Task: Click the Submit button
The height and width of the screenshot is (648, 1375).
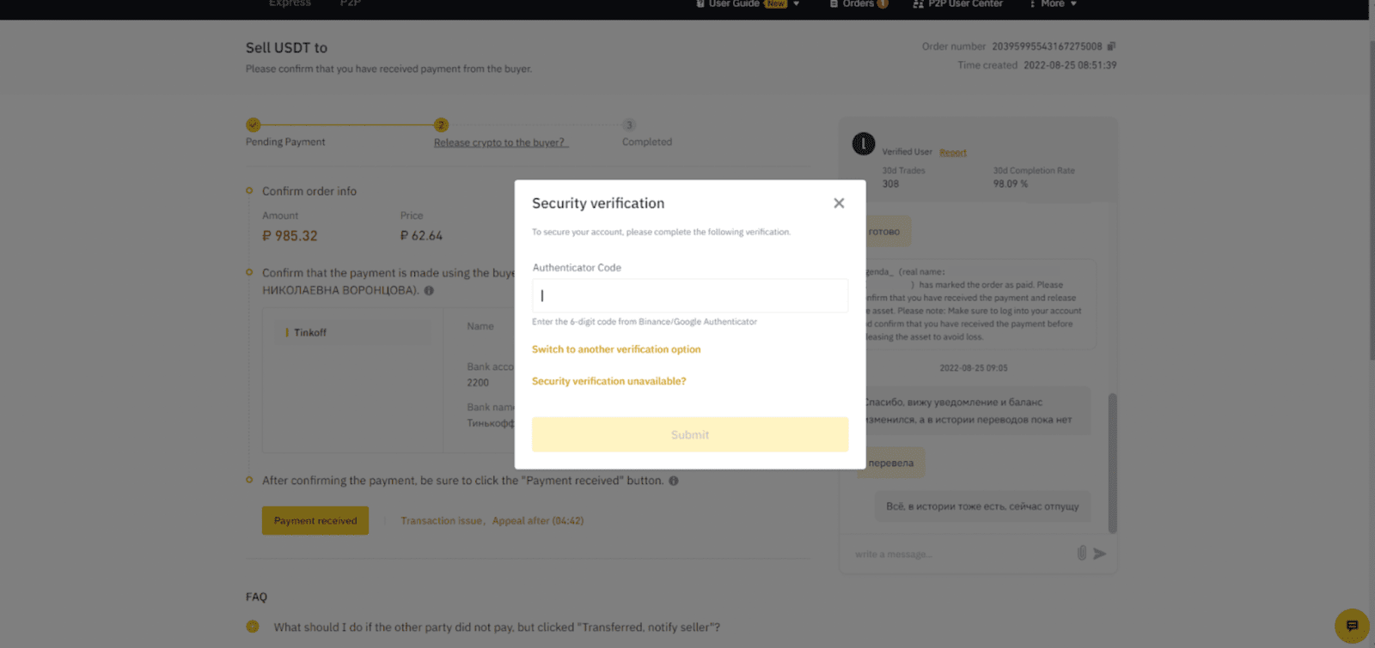Action: [x=689, y=435]
